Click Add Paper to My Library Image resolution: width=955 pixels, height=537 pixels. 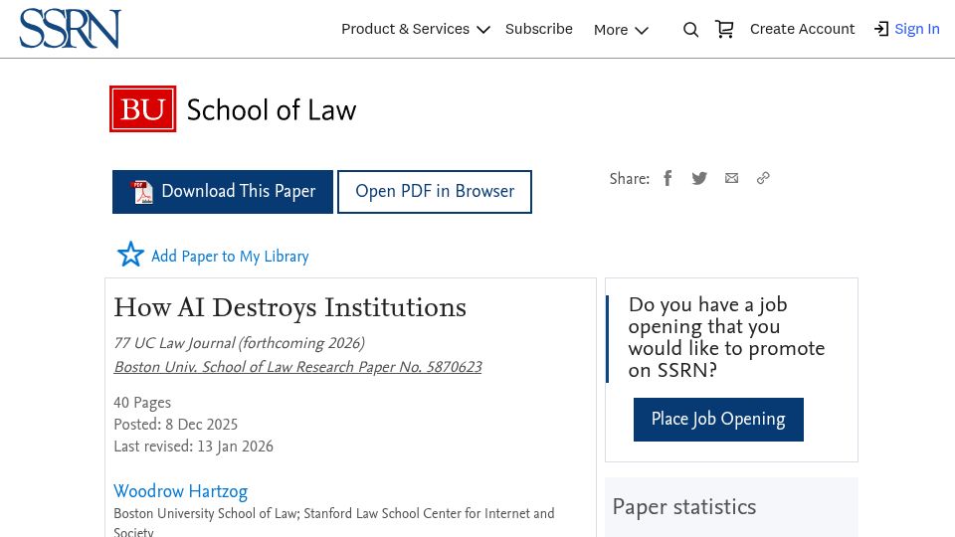point(230,257)
